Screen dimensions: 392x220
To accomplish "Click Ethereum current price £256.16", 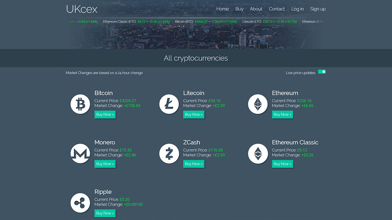I will point(305,101).
